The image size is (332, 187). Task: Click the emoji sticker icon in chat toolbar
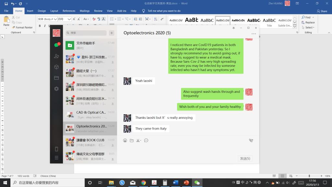[x=125, y=141]
